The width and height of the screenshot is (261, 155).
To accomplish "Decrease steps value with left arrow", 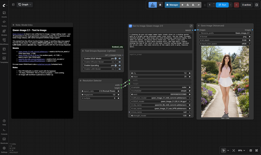I will [132, 77].
